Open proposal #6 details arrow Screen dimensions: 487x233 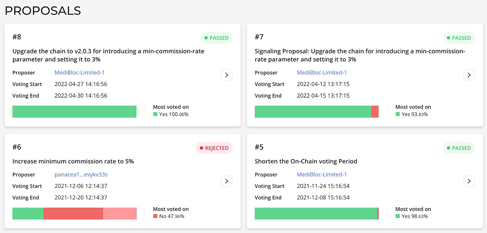coord(226,181)
